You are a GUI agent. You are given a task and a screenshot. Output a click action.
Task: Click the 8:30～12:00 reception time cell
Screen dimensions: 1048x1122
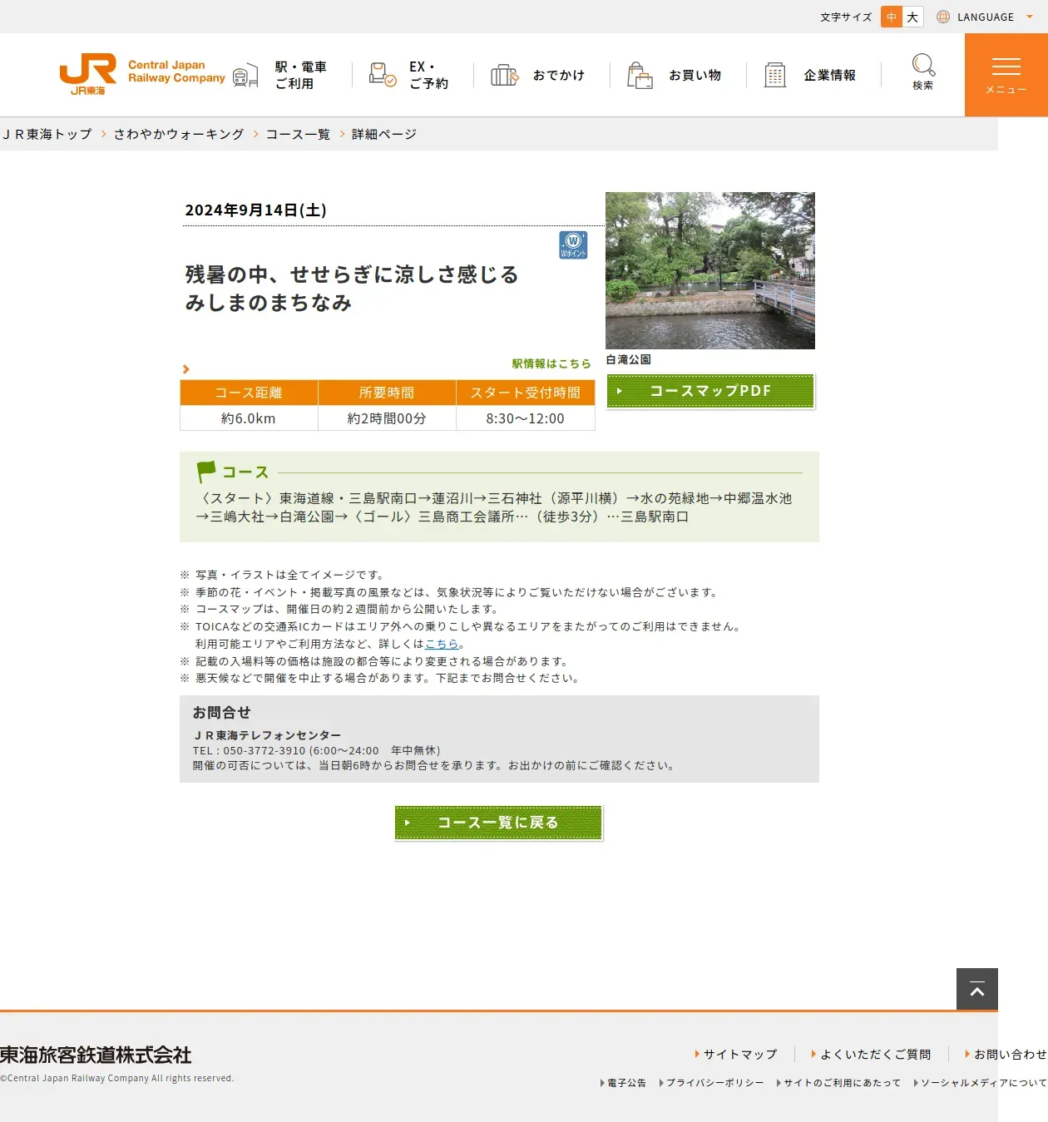coord(526,418)
